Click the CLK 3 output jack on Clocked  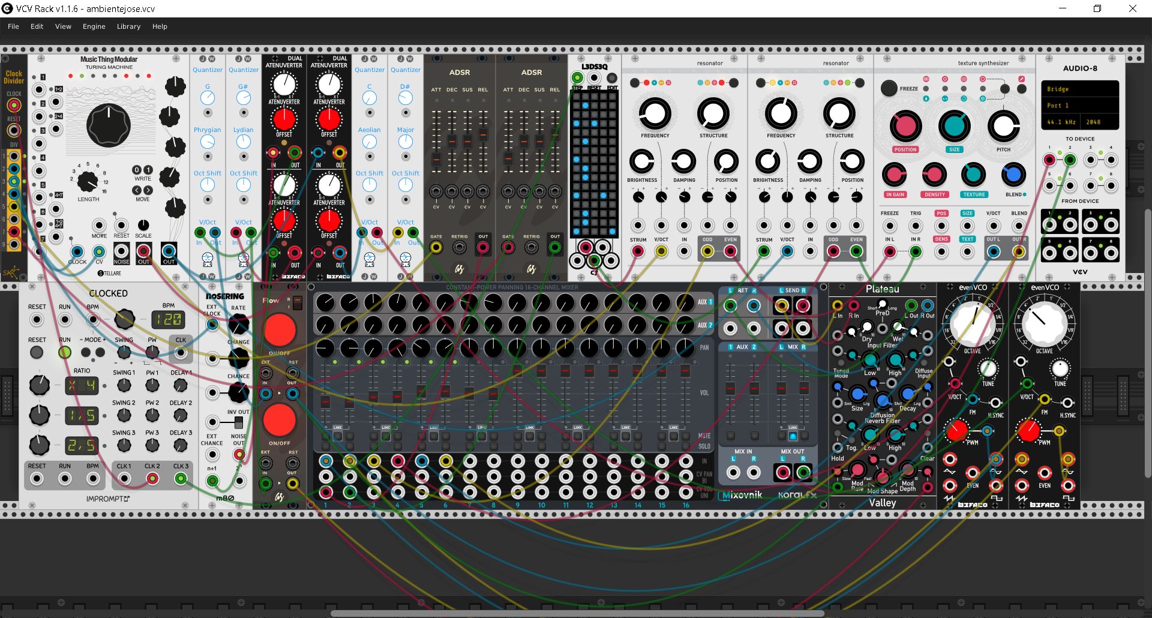[x=181, y=479]
